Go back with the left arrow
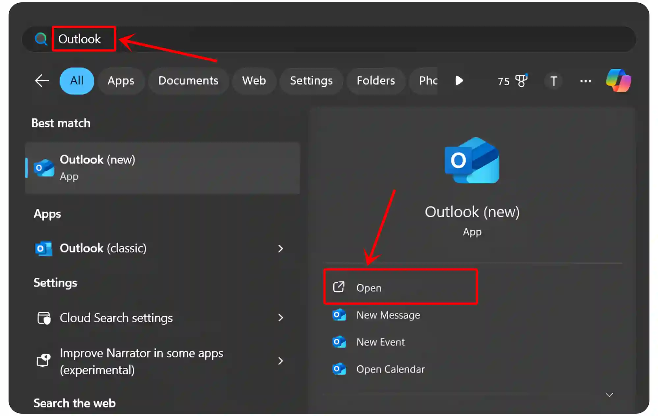The image size is (658, 416). [42, 81]
